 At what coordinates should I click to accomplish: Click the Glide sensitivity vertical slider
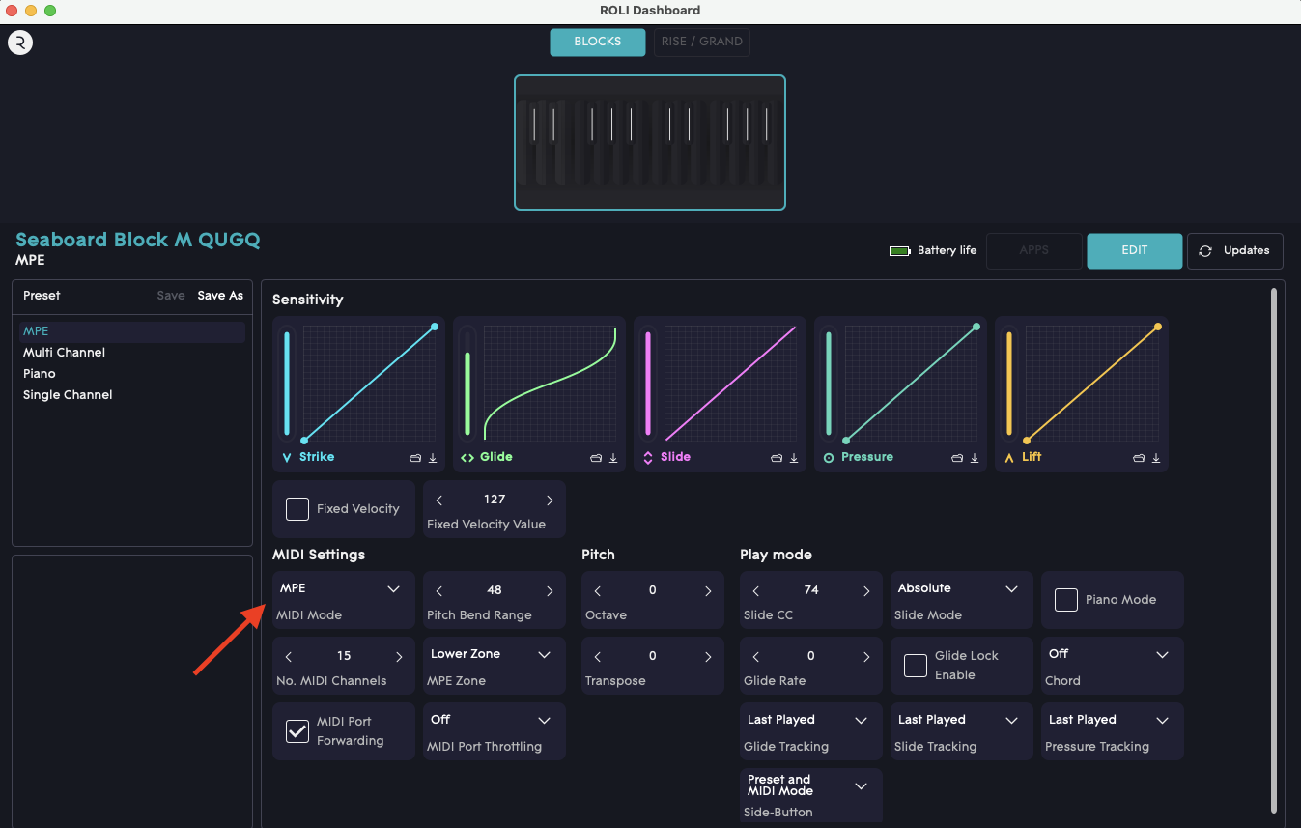467,384
